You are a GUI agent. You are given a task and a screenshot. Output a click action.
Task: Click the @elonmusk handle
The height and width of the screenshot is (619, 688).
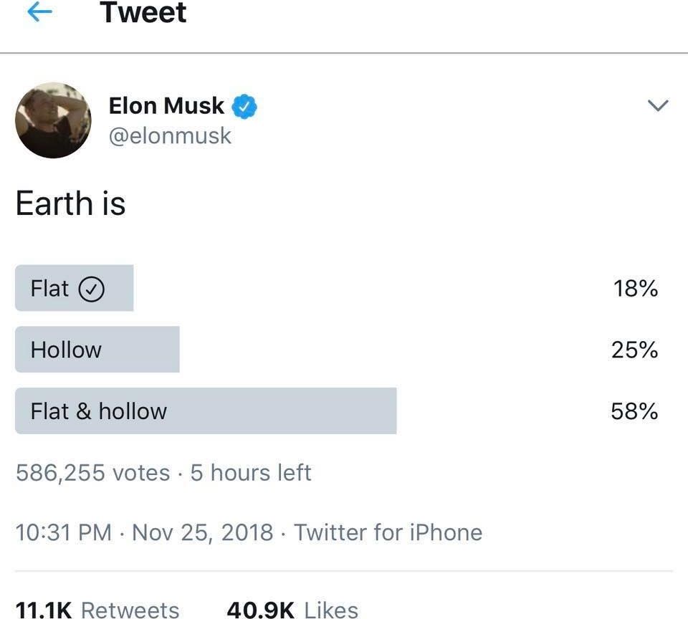point(170,135)
